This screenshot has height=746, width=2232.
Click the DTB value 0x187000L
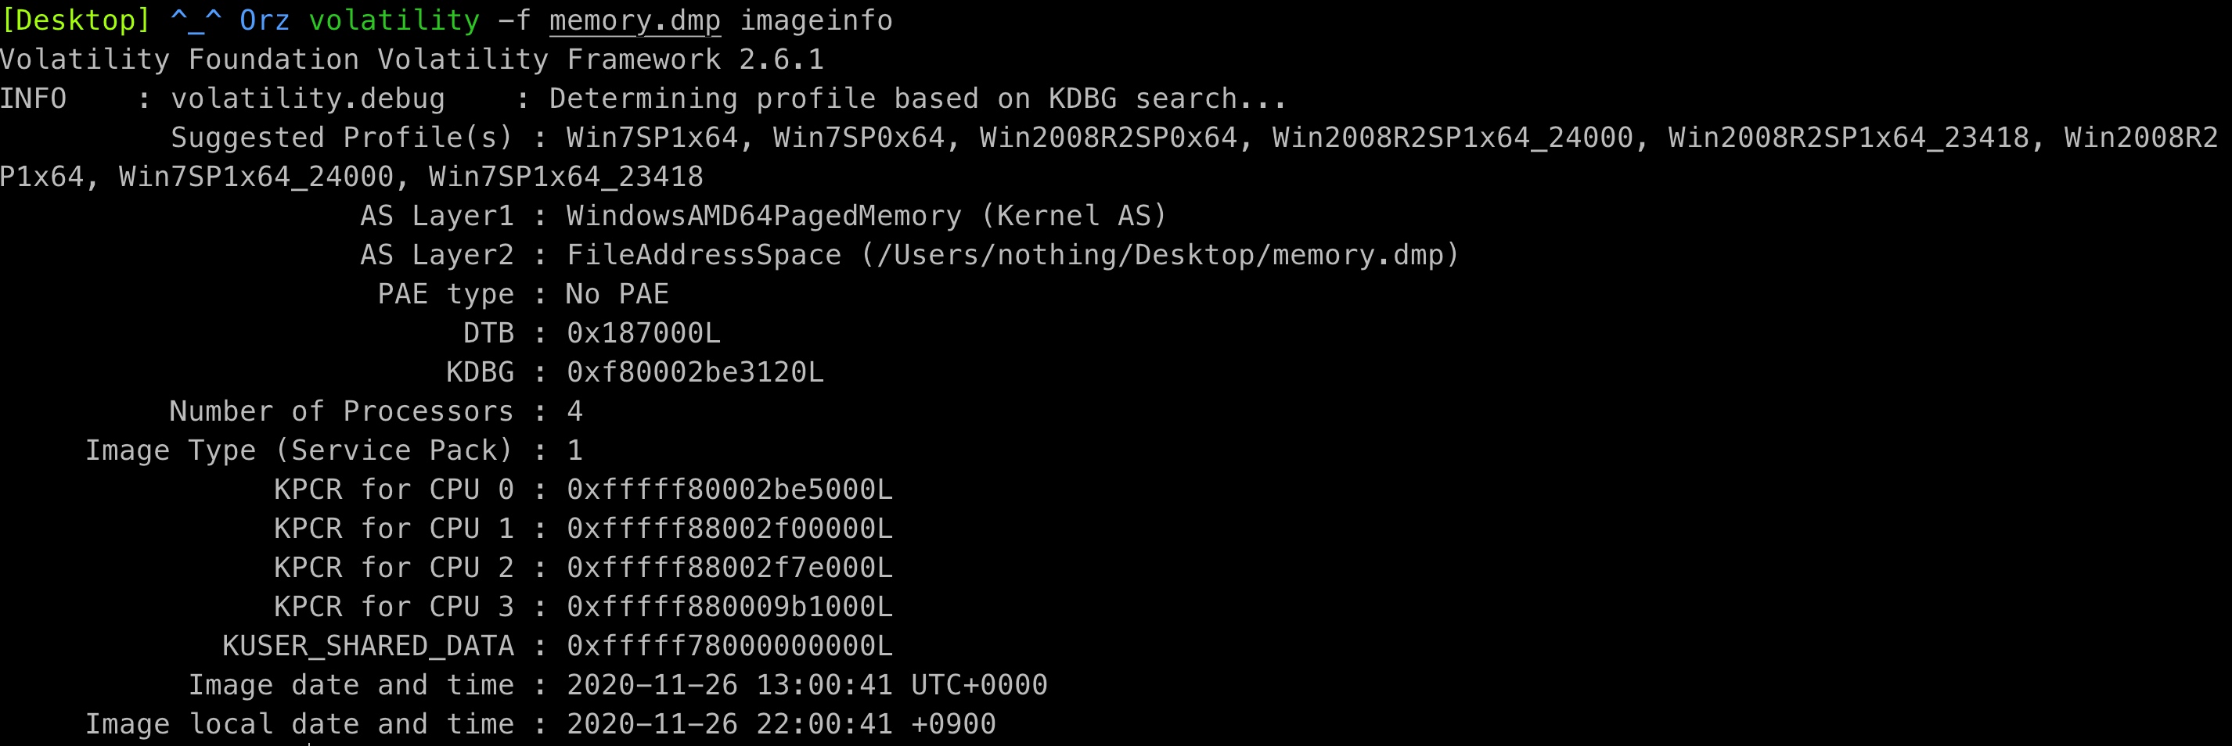[x=643, y=333]
